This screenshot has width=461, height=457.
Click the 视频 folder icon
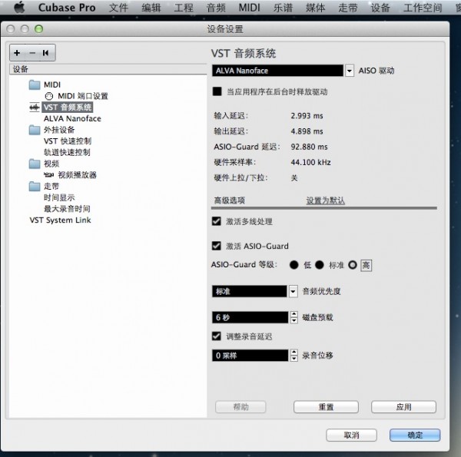tap(35, 164)
